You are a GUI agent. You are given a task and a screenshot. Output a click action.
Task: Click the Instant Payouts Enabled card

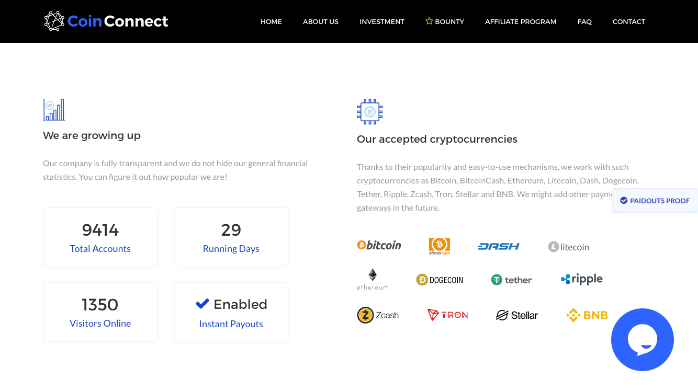pyautogui.click(x=231, y=312)
